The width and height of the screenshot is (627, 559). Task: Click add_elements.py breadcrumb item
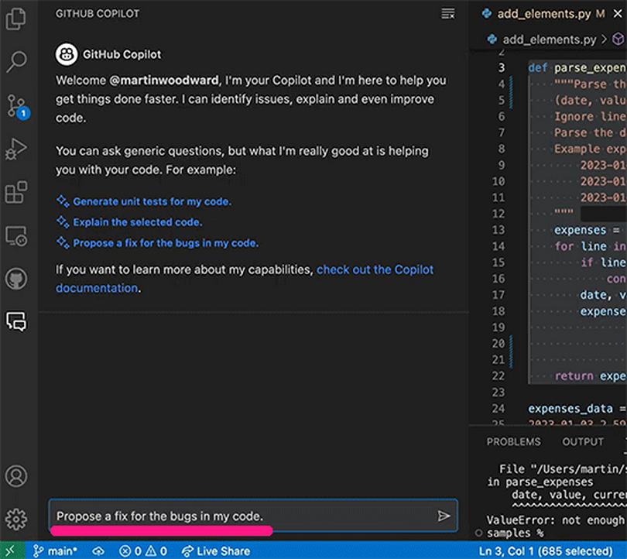(549, 39)
